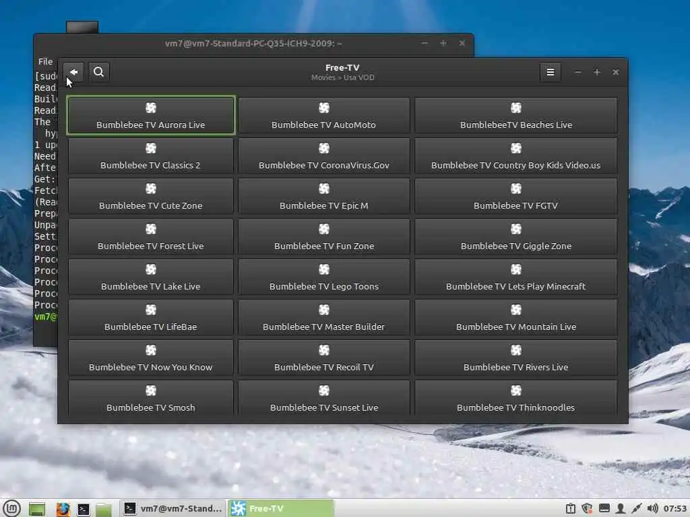The width and height of the screenshot is (690, 517).
Task: Click Free-TV taskbar window entry
Action: (281, 509)
